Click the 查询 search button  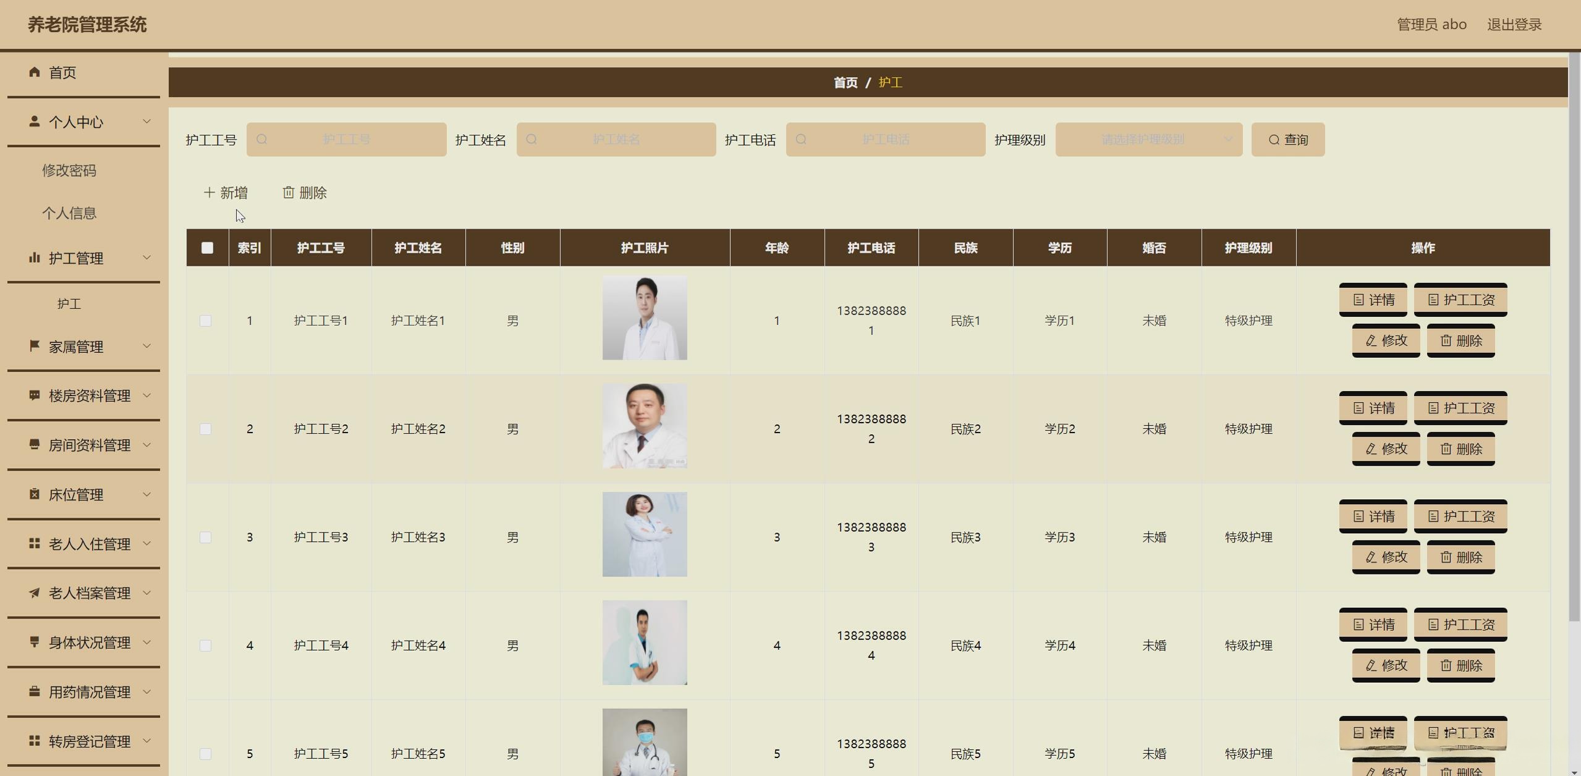(1287, 140)
